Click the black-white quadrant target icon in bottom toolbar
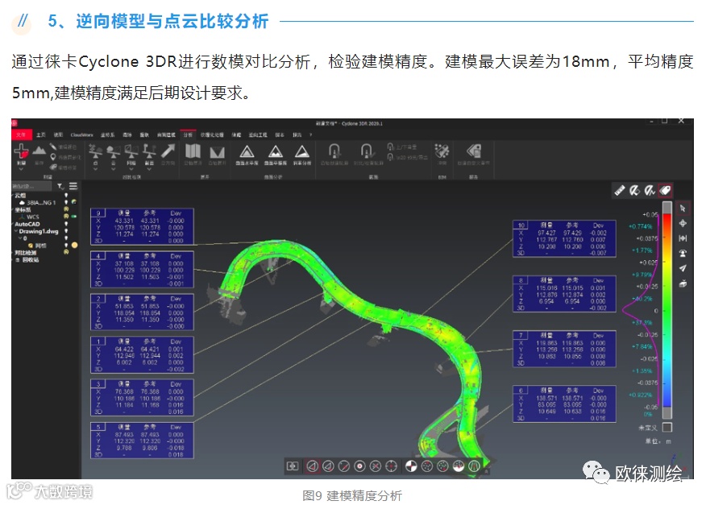Viewport: 706px width, 505px height. (x=411, y=466)
